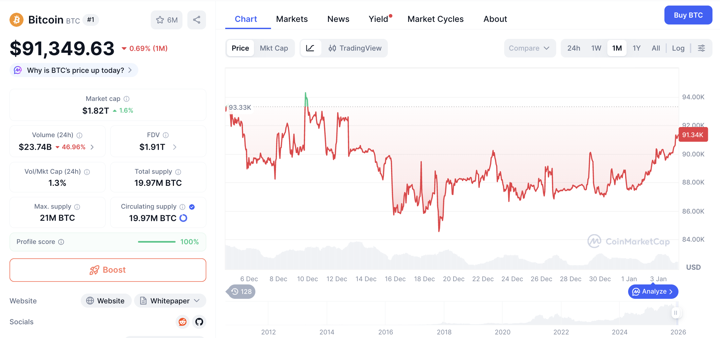720x338 pixels.
Task: Open the Reddit social link
Action: pos(182,322)
